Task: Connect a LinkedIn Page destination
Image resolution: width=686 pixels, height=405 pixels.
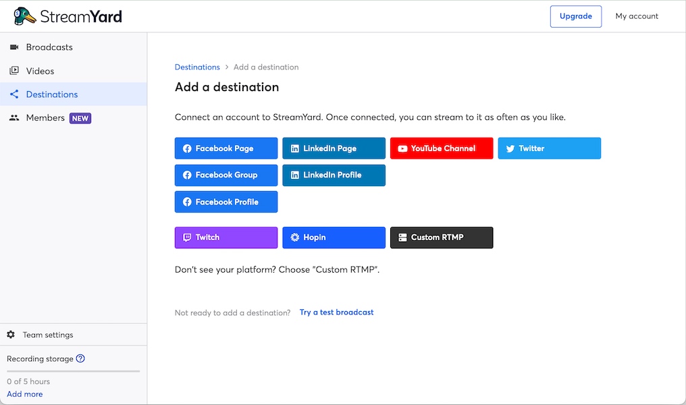Action: (x=334, y=148)
